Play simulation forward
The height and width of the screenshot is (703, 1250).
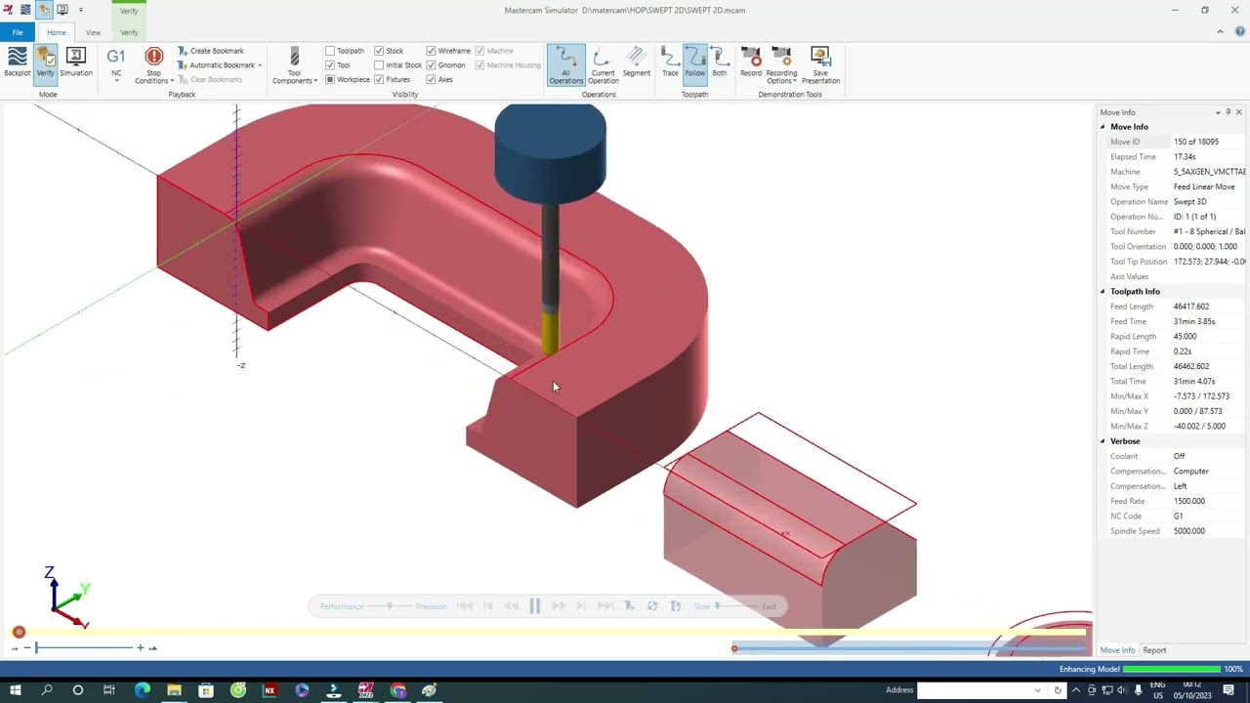coord(559,606)
